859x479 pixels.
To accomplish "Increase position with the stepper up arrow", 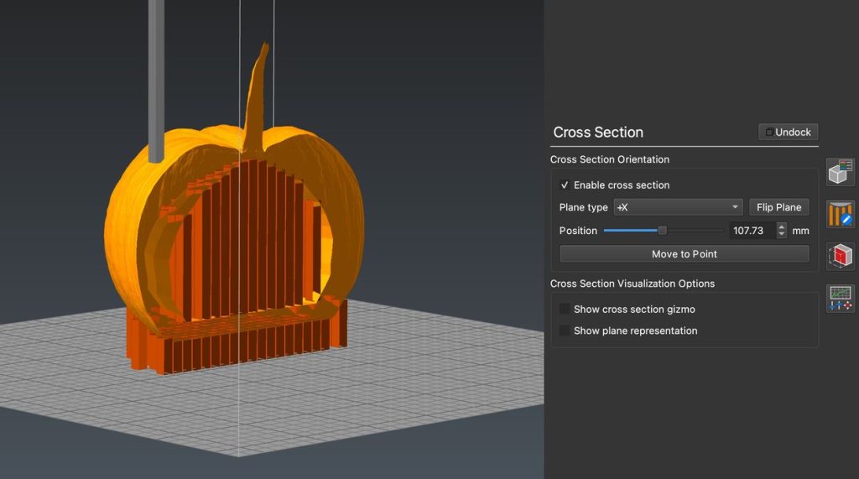I will [782, 226].
